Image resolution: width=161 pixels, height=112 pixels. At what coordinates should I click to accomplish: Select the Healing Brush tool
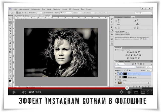tap(10, 37)
